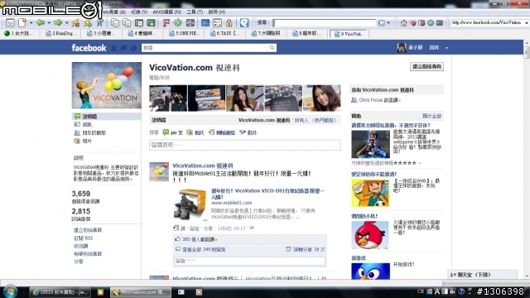Viewport: 530px width, 298px height.
Task: Click the first toolbar icon left of new page
Action: click(10, 22)
